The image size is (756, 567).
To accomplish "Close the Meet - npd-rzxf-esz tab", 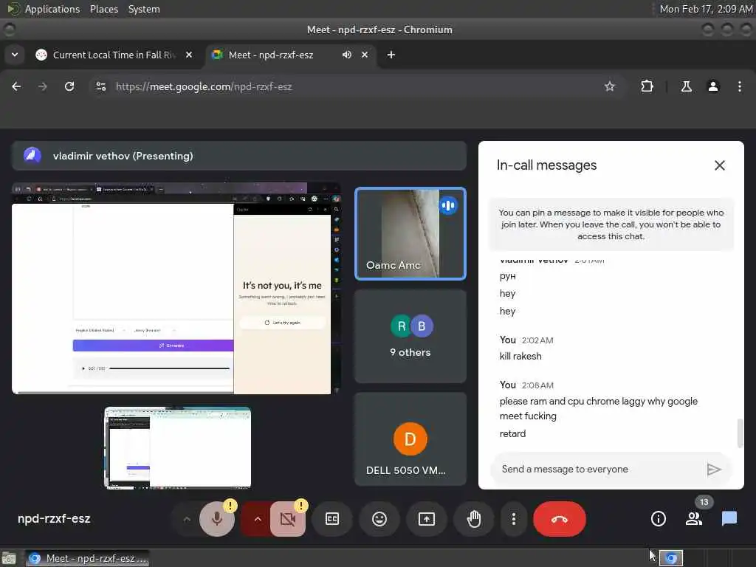I will pos(365,55).
